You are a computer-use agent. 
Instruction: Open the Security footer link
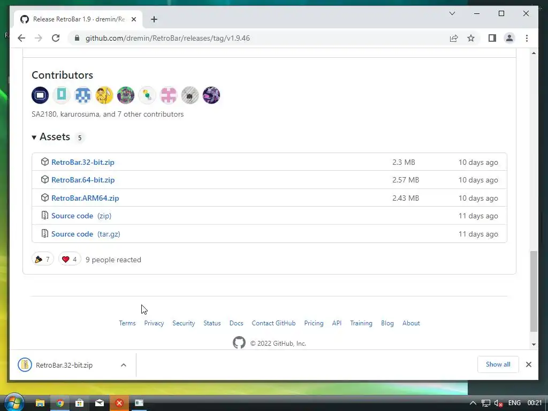coord(184,323)
